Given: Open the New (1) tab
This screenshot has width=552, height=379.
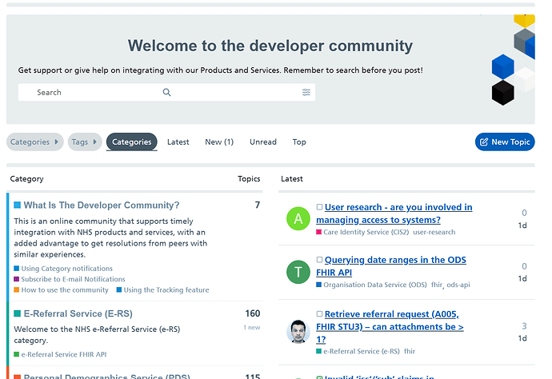Looking at the screenshot, I should coord(219,142).
